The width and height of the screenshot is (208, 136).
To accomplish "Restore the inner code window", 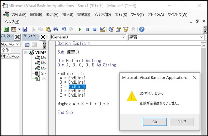I will pos(197,21).
